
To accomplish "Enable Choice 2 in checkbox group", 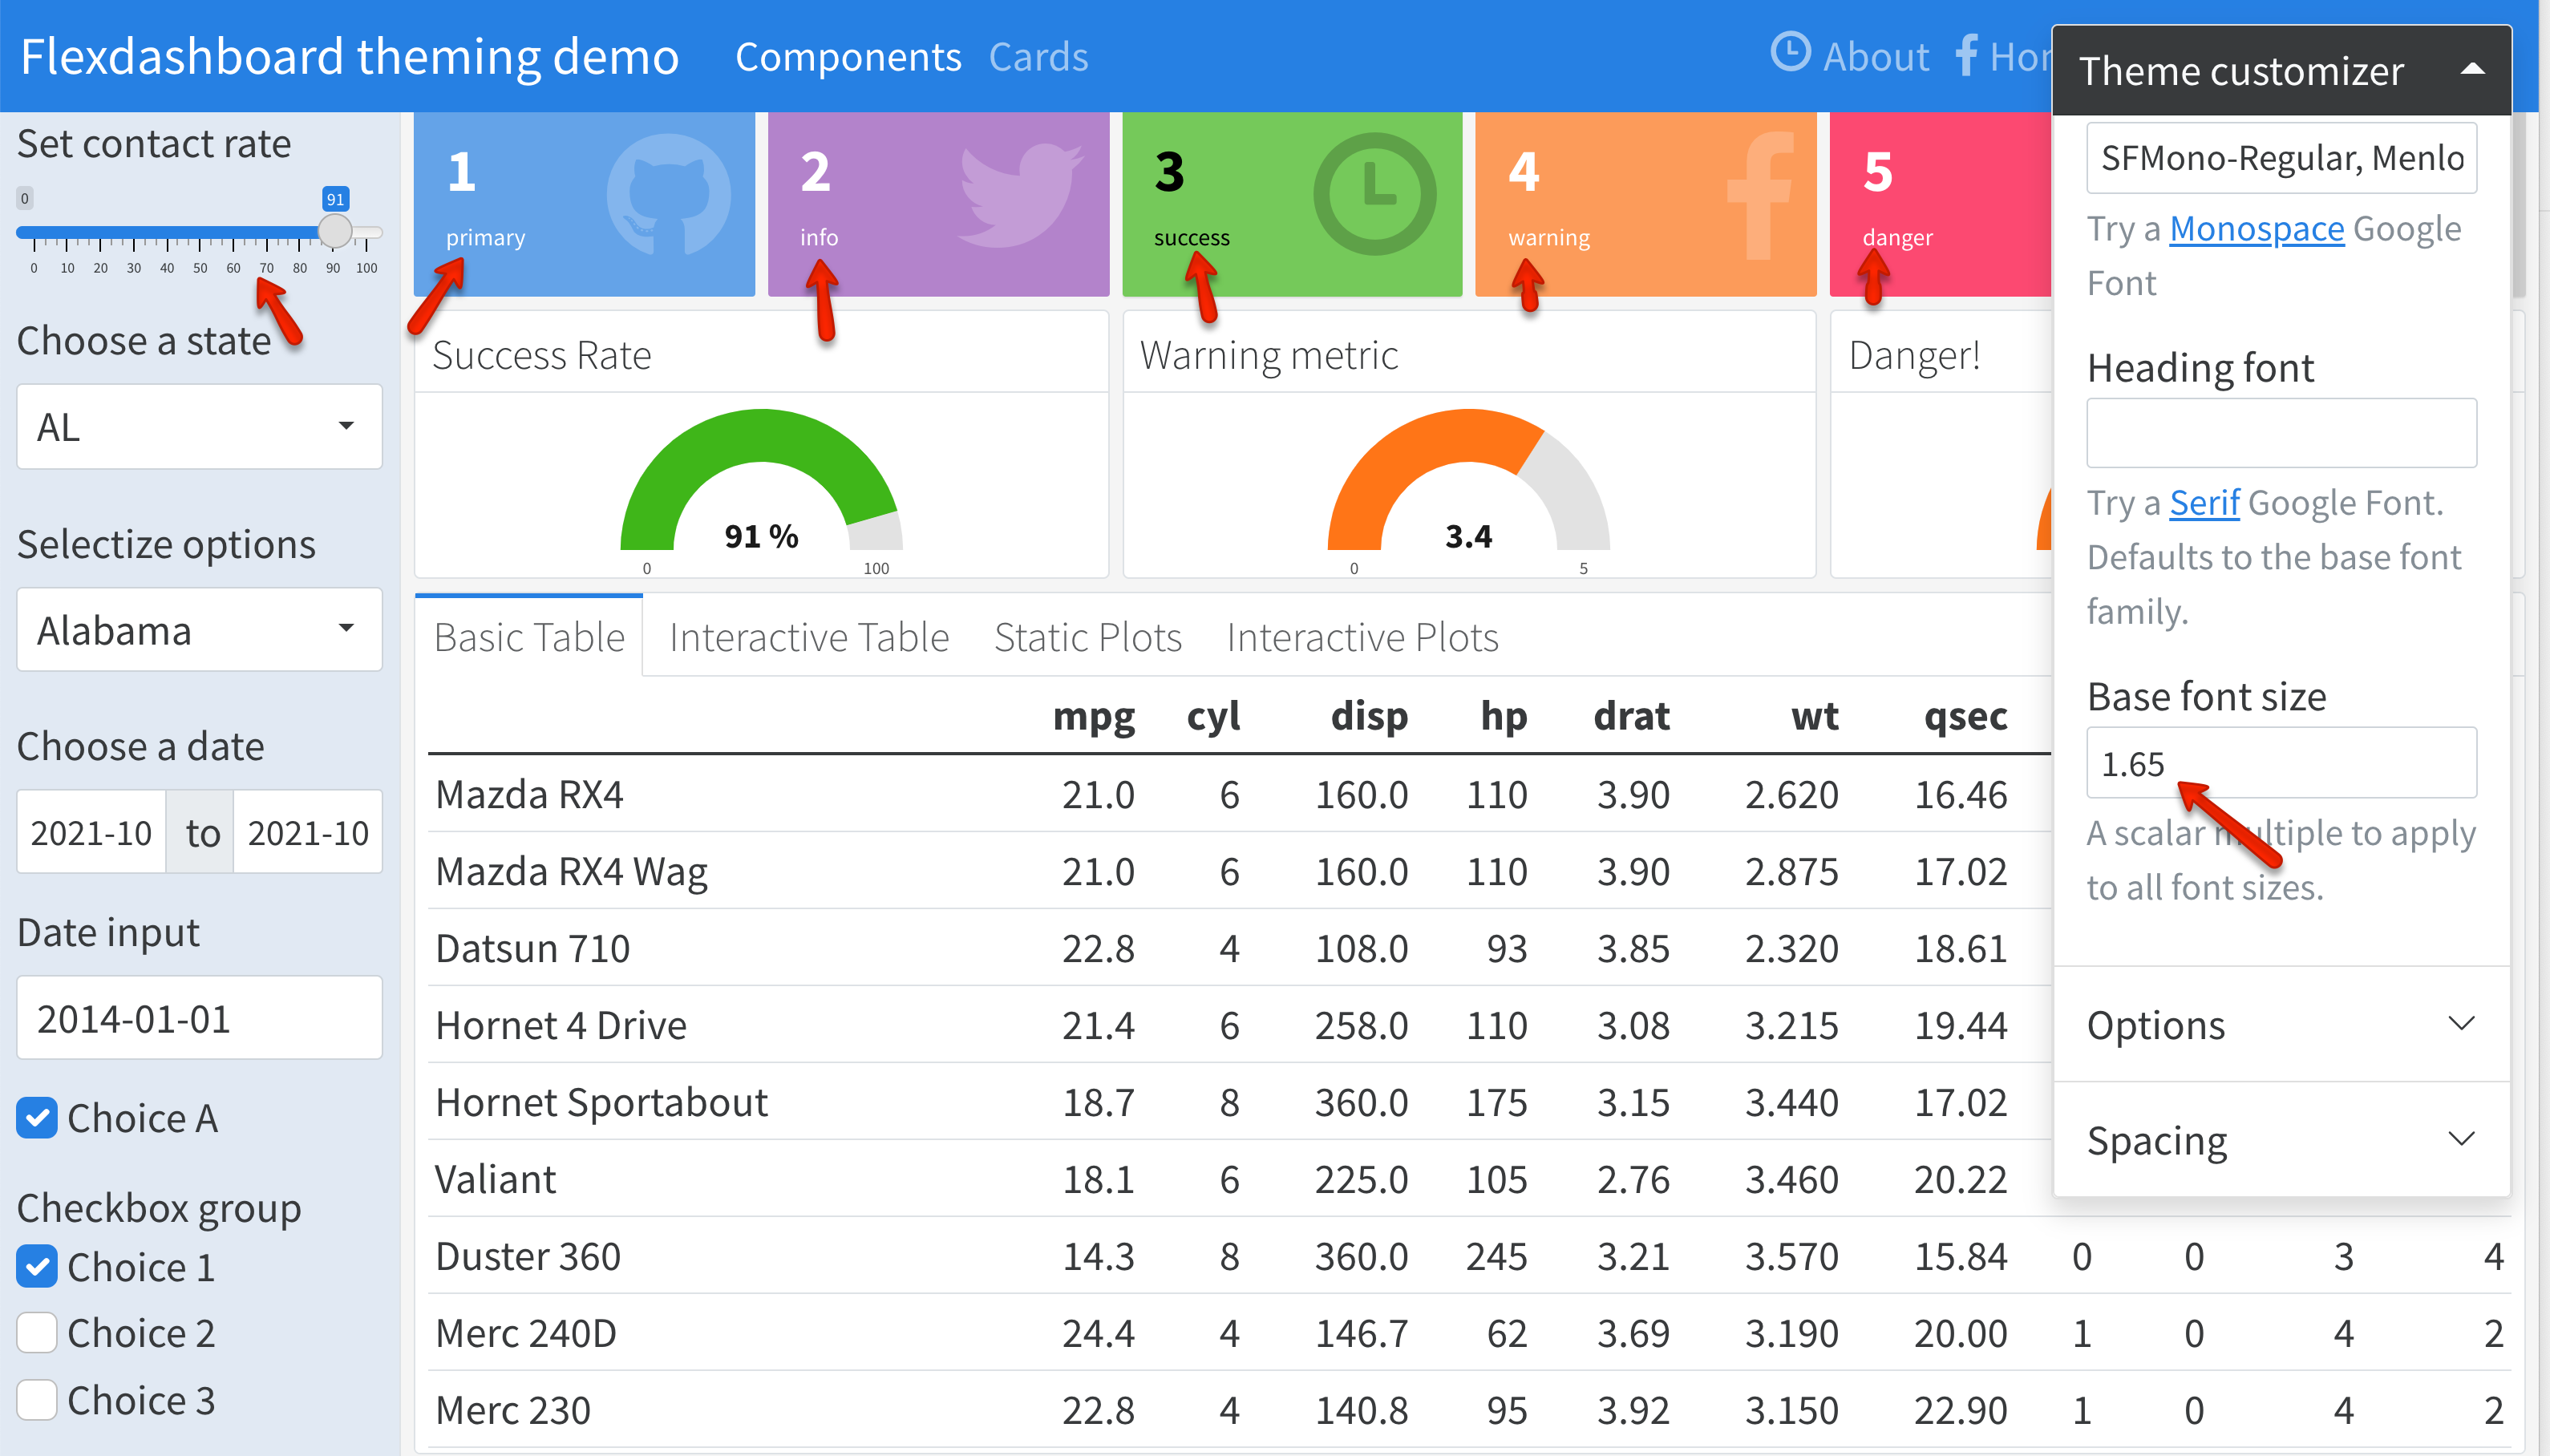I will coord(37,1332).
